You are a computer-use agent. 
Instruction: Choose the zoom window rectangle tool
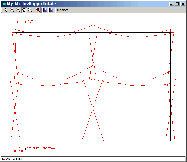[30, 10]
